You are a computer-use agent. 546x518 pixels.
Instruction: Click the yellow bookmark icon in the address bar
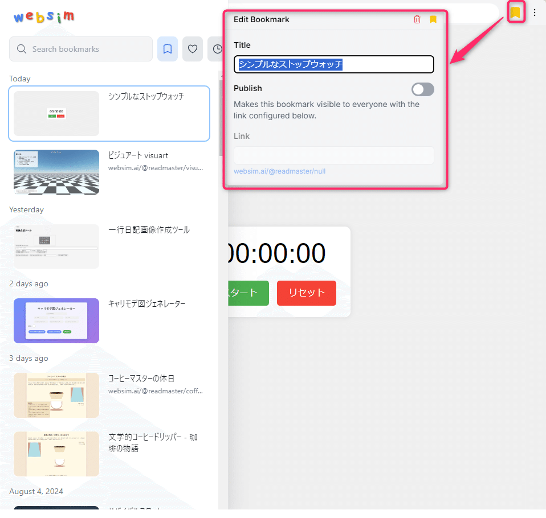pos(515,13)
